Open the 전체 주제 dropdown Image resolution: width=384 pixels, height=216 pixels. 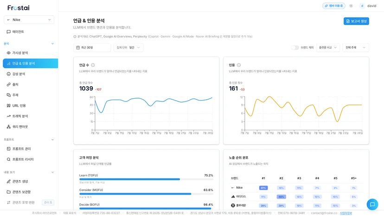click(x=356, y=47)
